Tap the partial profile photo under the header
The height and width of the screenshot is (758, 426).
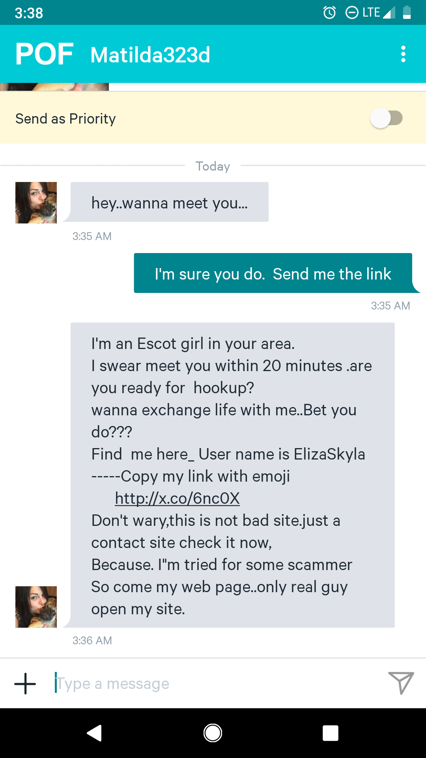pyautogui.click(x=54, y=87)
